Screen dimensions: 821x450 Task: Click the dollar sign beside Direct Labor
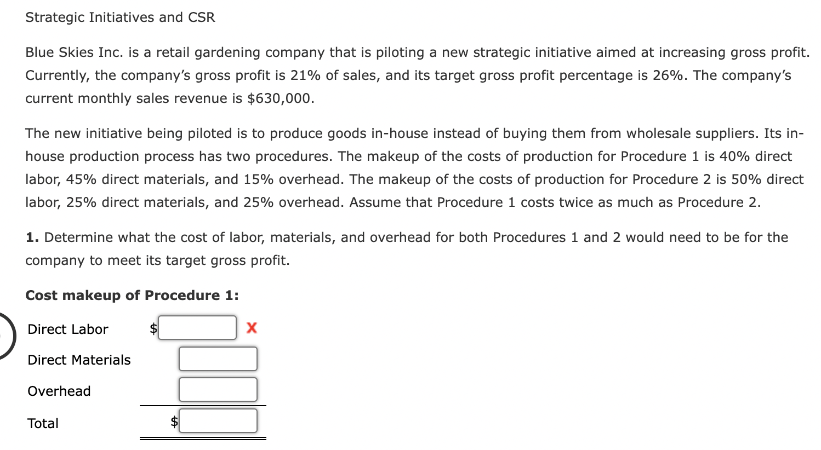point(153,329)
